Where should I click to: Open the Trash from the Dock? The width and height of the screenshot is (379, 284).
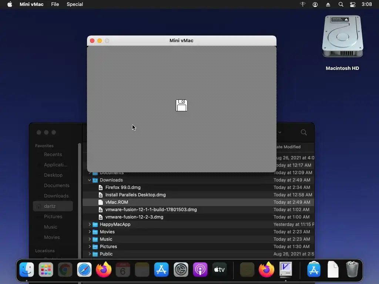[352, 270]
